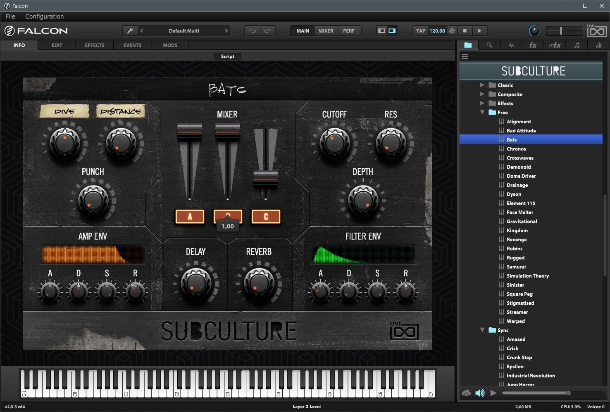Go to next multi preset arrow

226,31
